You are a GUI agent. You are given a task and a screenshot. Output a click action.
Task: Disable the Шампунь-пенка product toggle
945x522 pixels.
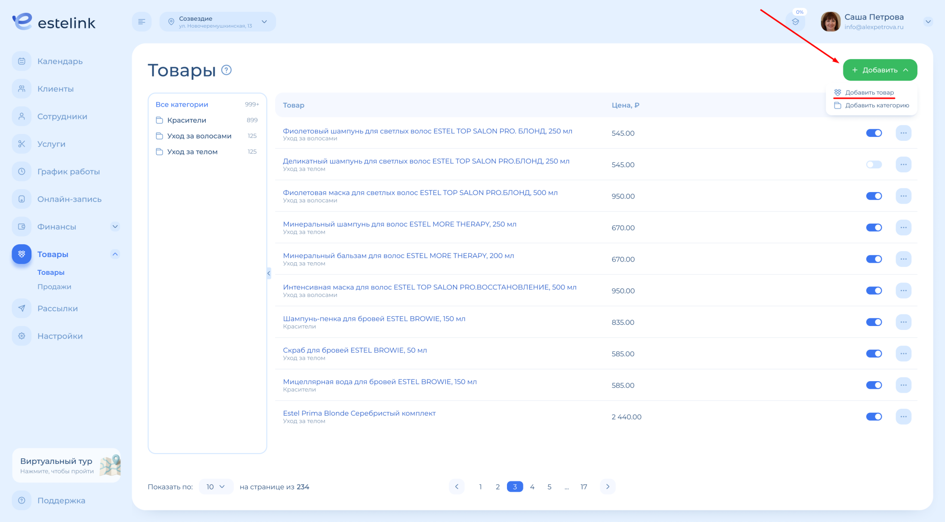coord(874,322)
